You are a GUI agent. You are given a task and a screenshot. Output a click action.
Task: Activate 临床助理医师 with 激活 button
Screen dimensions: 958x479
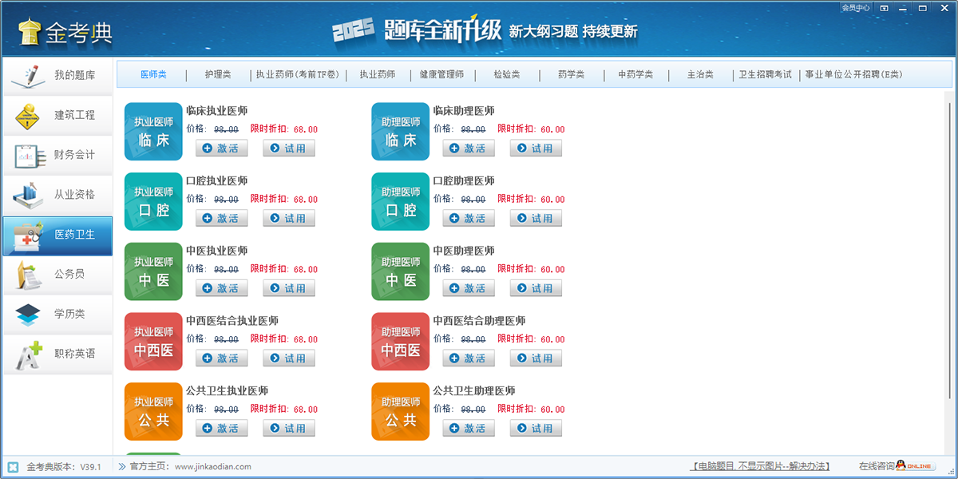tap(469, 148)
